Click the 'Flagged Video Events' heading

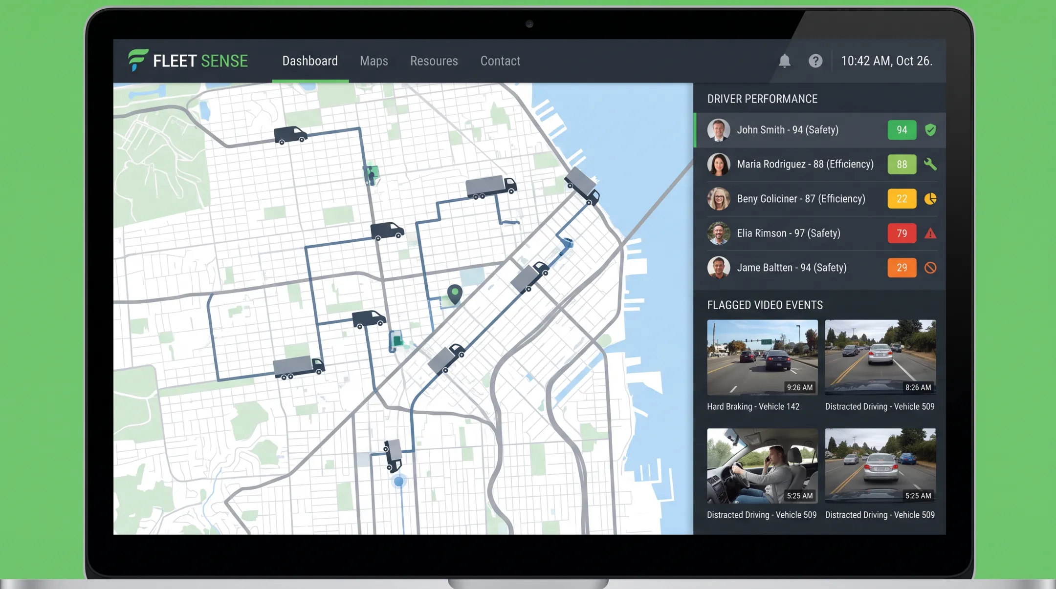click(x=765, y=305)
